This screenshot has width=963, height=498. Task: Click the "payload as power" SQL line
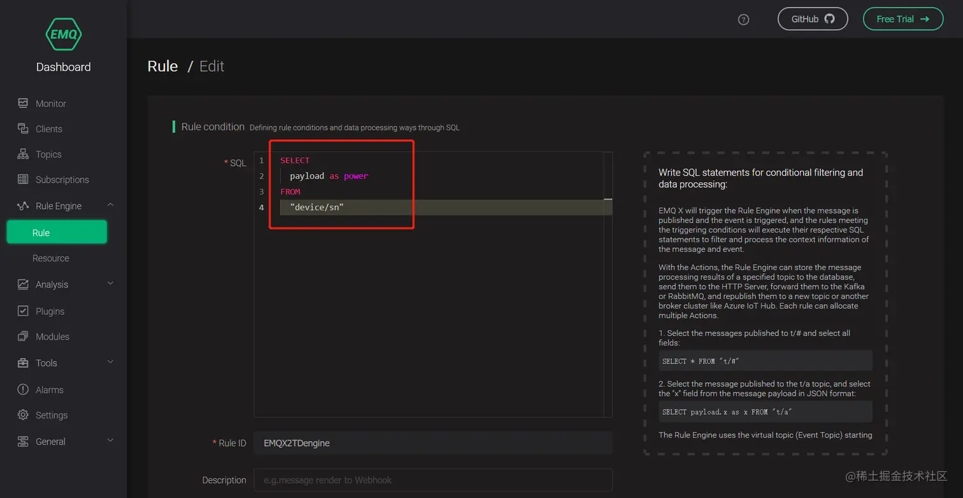[x=329, y=176]
